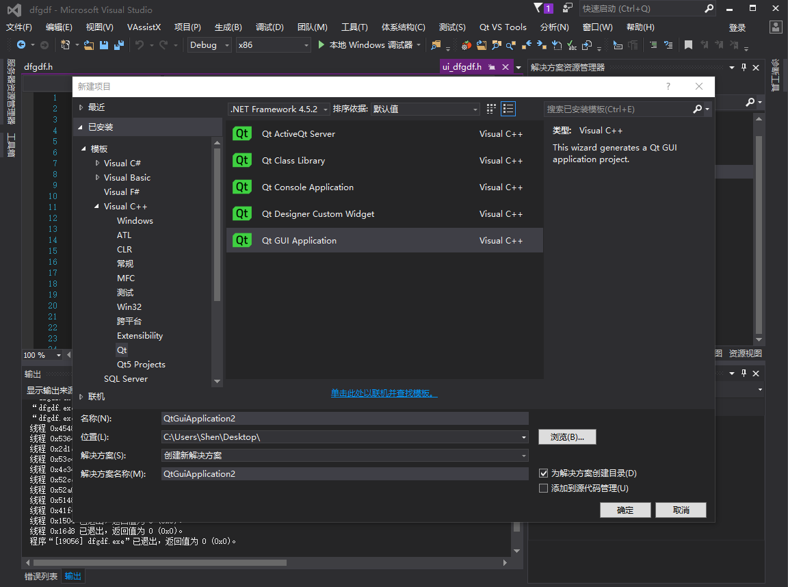Click the OK (确定) button
Viewport: 788px width, 587px height.
click(x=625, y=510)
